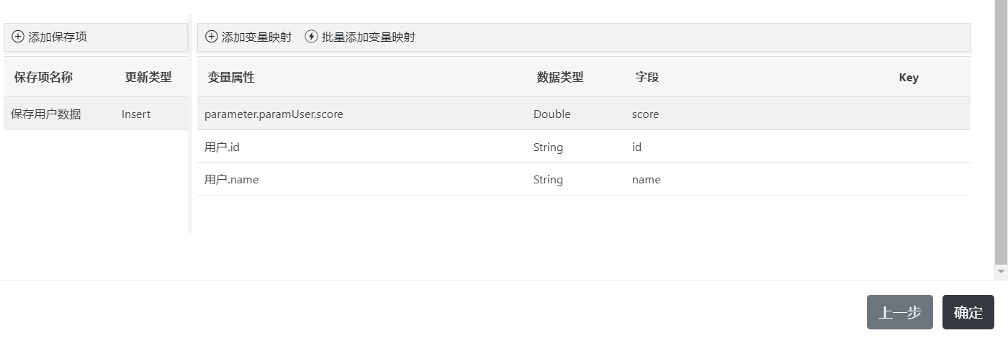This screenshot has width=1008, height=338.
Task: Confirm with the 确定 button
Action: (968, 312)
